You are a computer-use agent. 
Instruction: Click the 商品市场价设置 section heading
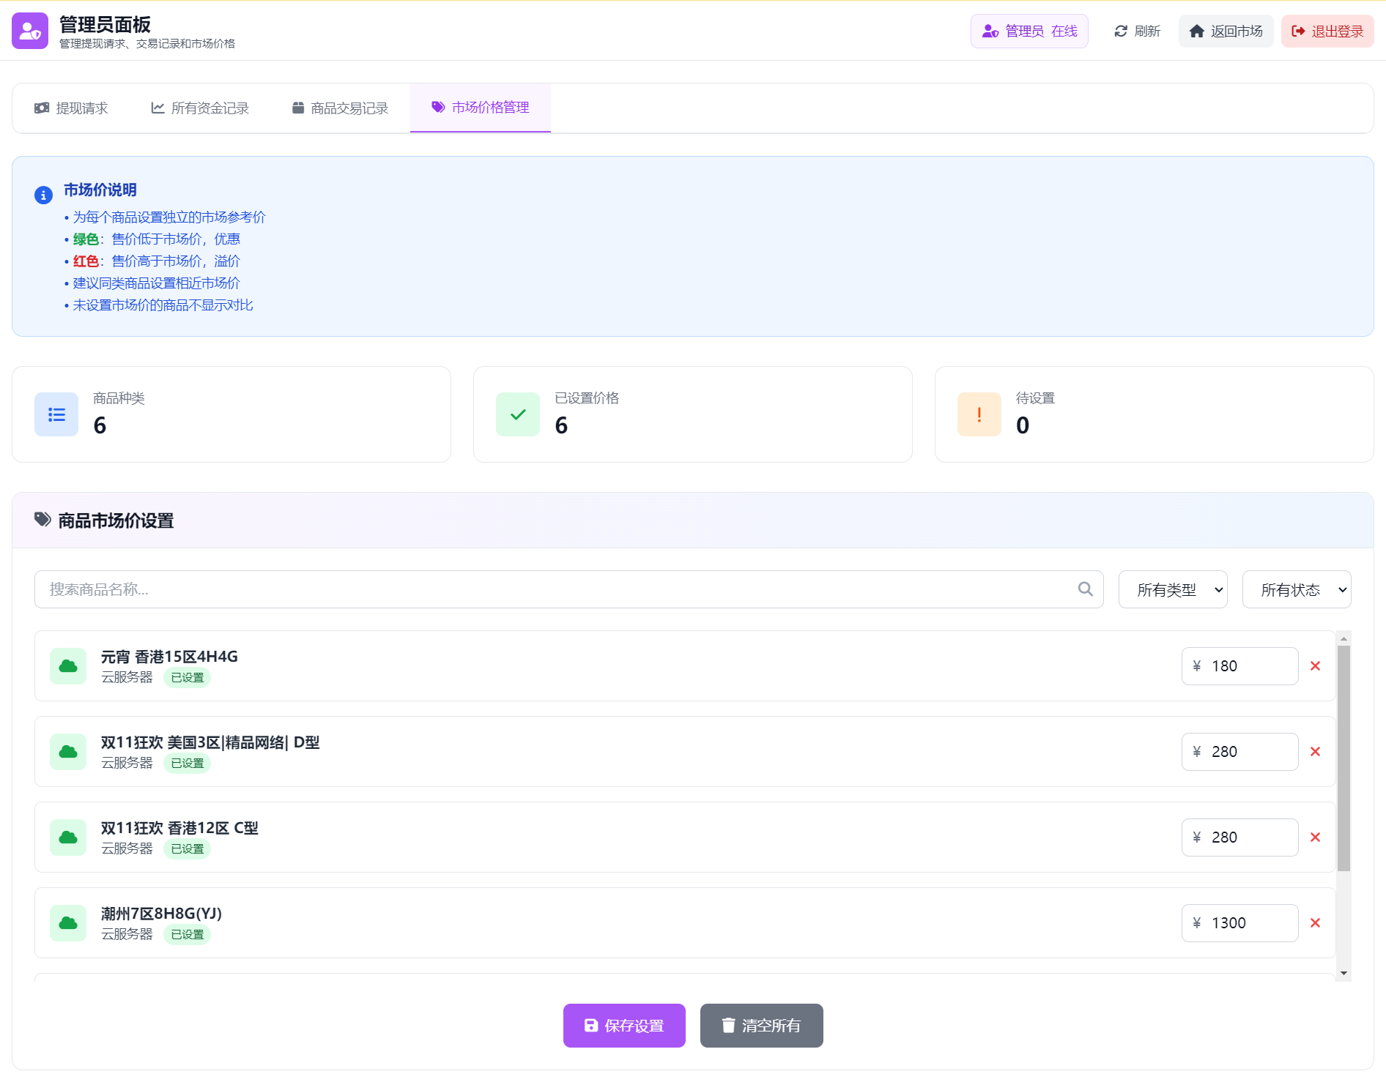(x=116, y=521)
